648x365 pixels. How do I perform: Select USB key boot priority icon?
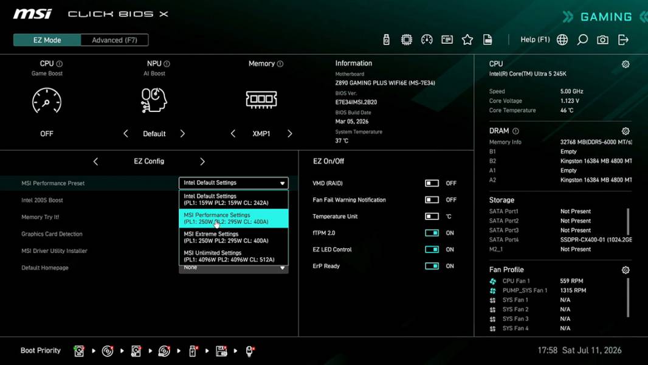pos(193,351)
